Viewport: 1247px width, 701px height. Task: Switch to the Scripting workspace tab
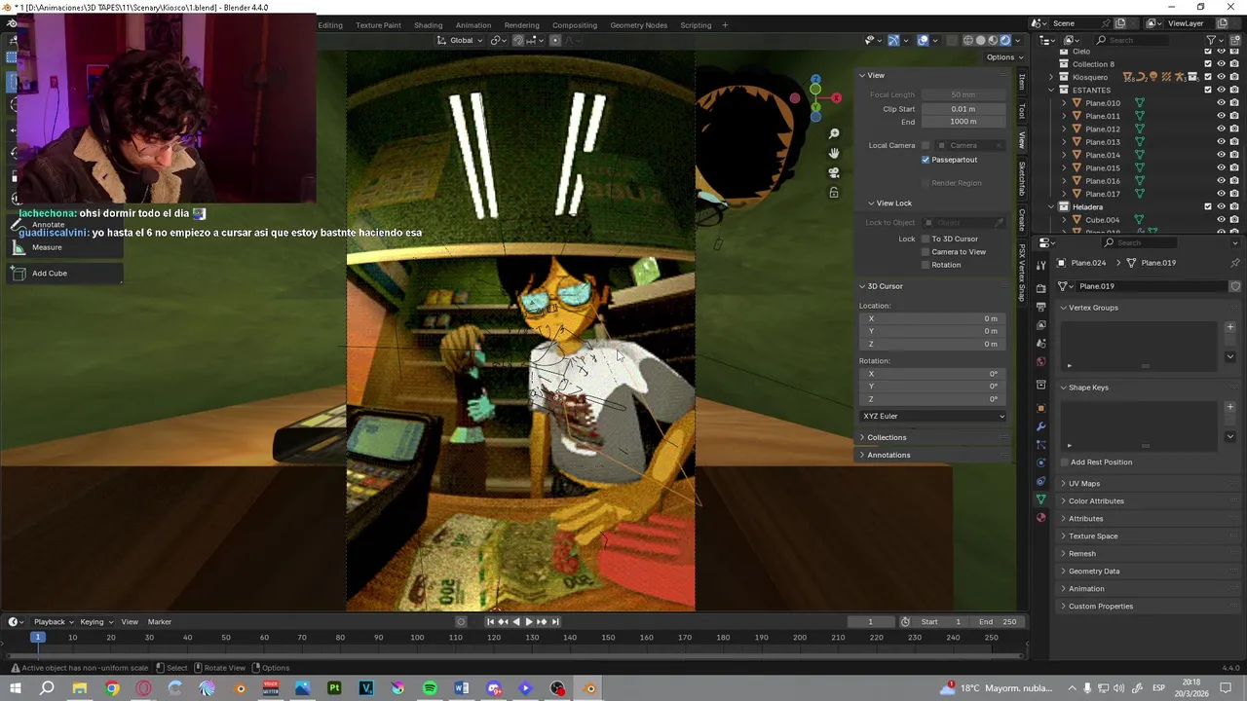tap(696, 25)
